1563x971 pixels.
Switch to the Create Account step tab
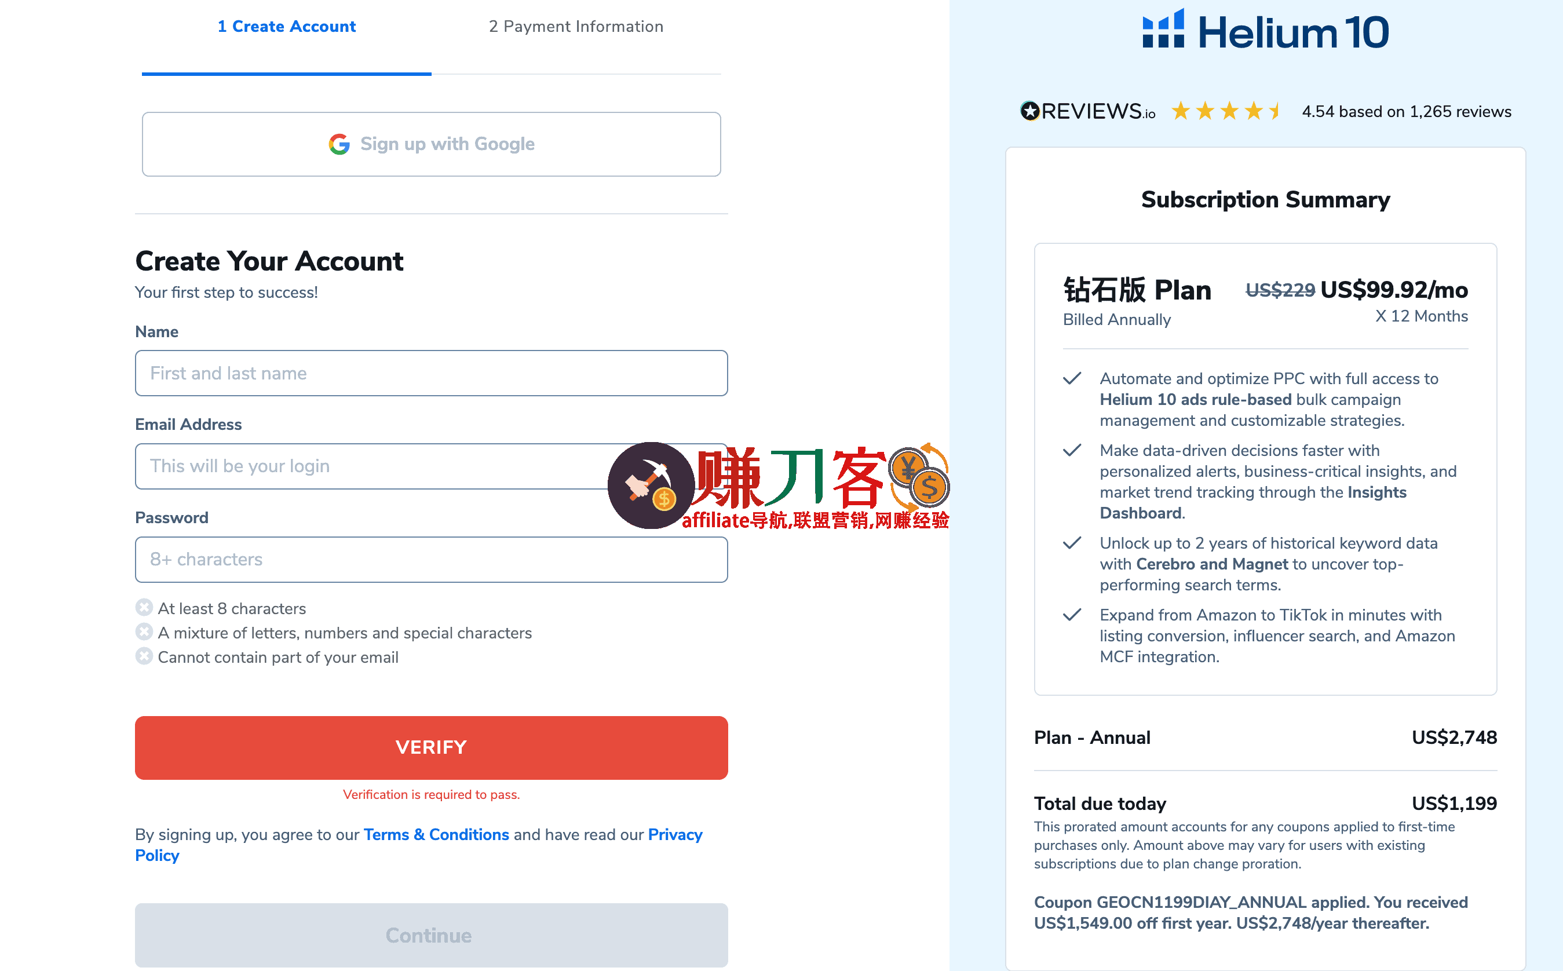(x=286, y=26)
